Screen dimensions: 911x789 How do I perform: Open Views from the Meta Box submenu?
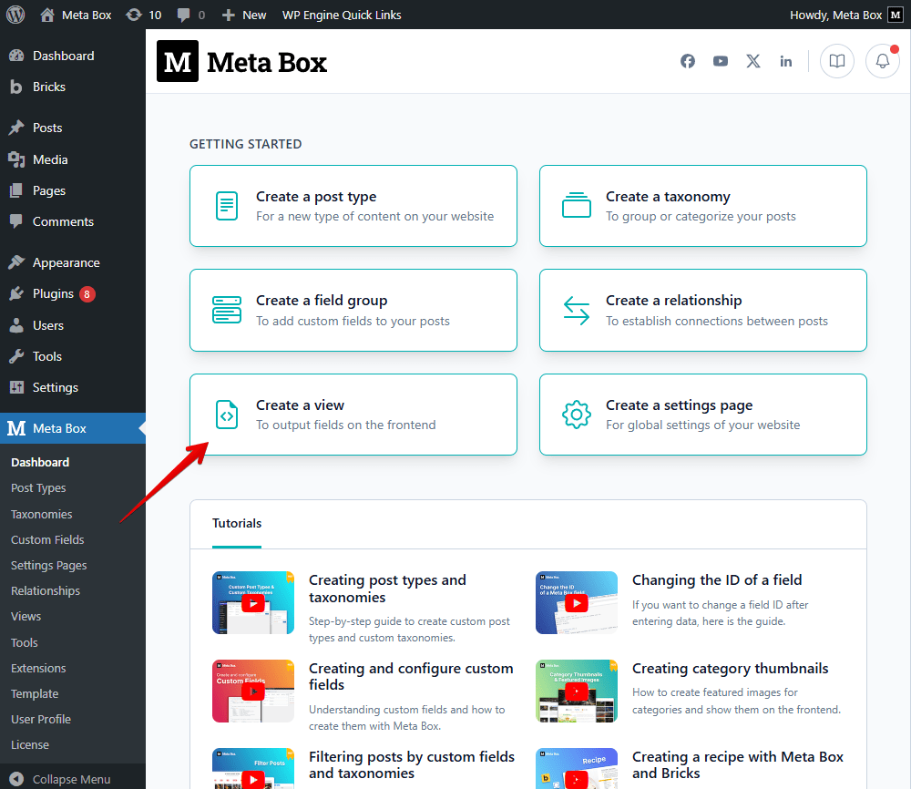pos(26,617)
